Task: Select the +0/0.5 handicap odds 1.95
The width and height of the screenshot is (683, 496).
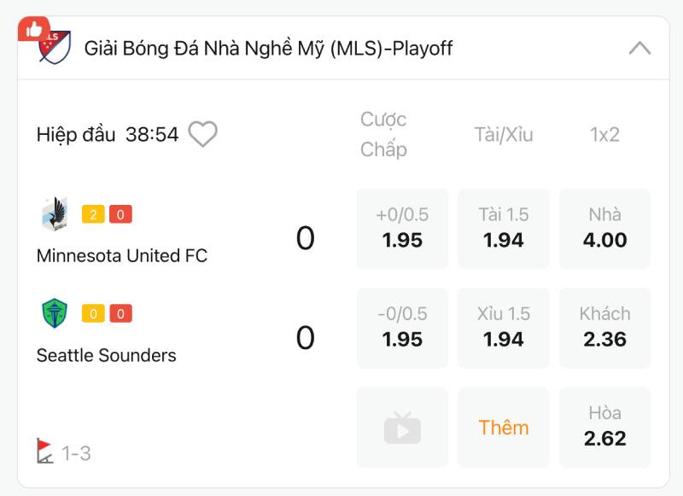Action: point(402,229)
